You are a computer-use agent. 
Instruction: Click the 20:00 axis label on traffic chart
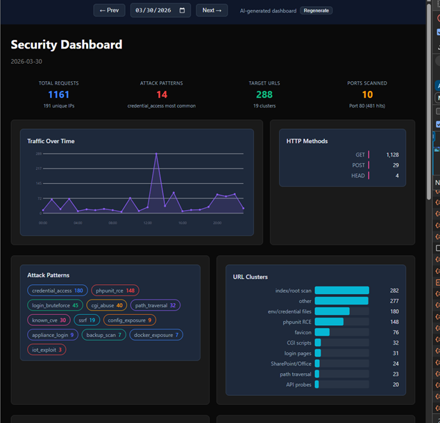pyautogui.click(x=217, y=223)
